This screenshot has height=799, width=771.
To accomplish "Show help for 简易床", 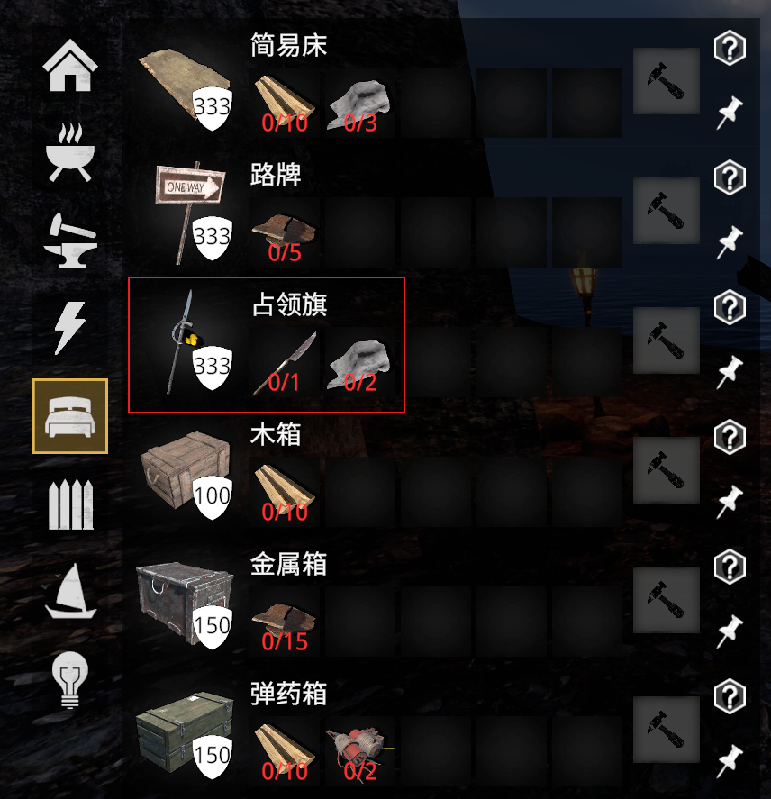I will click(x=730, y=48).
